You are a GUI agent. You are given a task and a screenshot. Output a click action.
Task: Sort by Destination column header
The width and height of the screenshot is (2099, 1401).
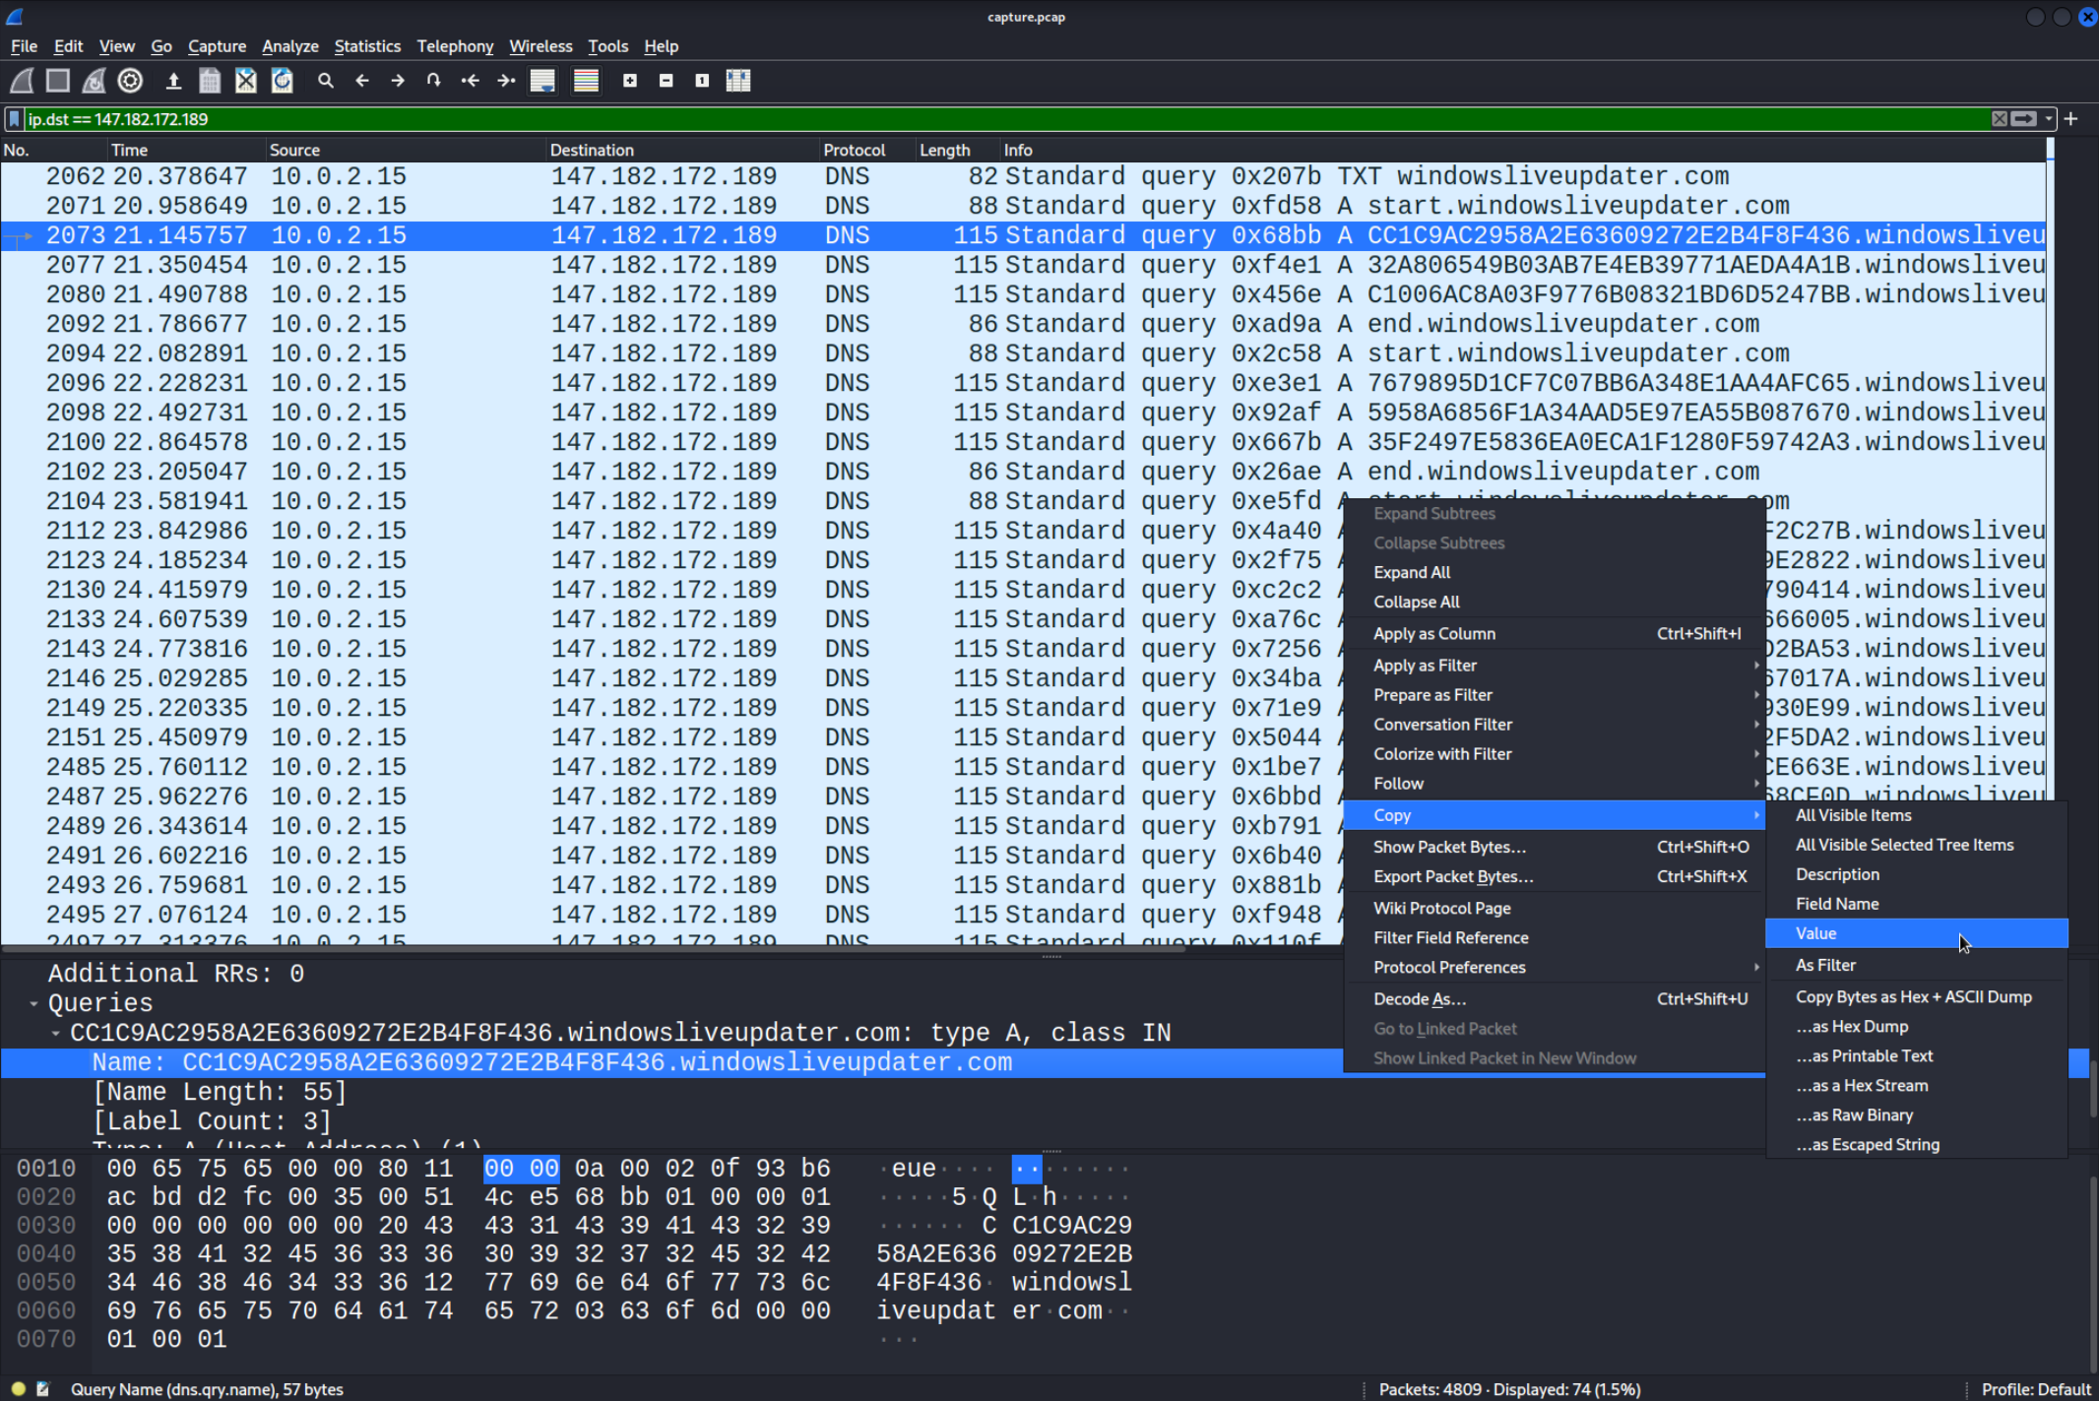(682, 150)
